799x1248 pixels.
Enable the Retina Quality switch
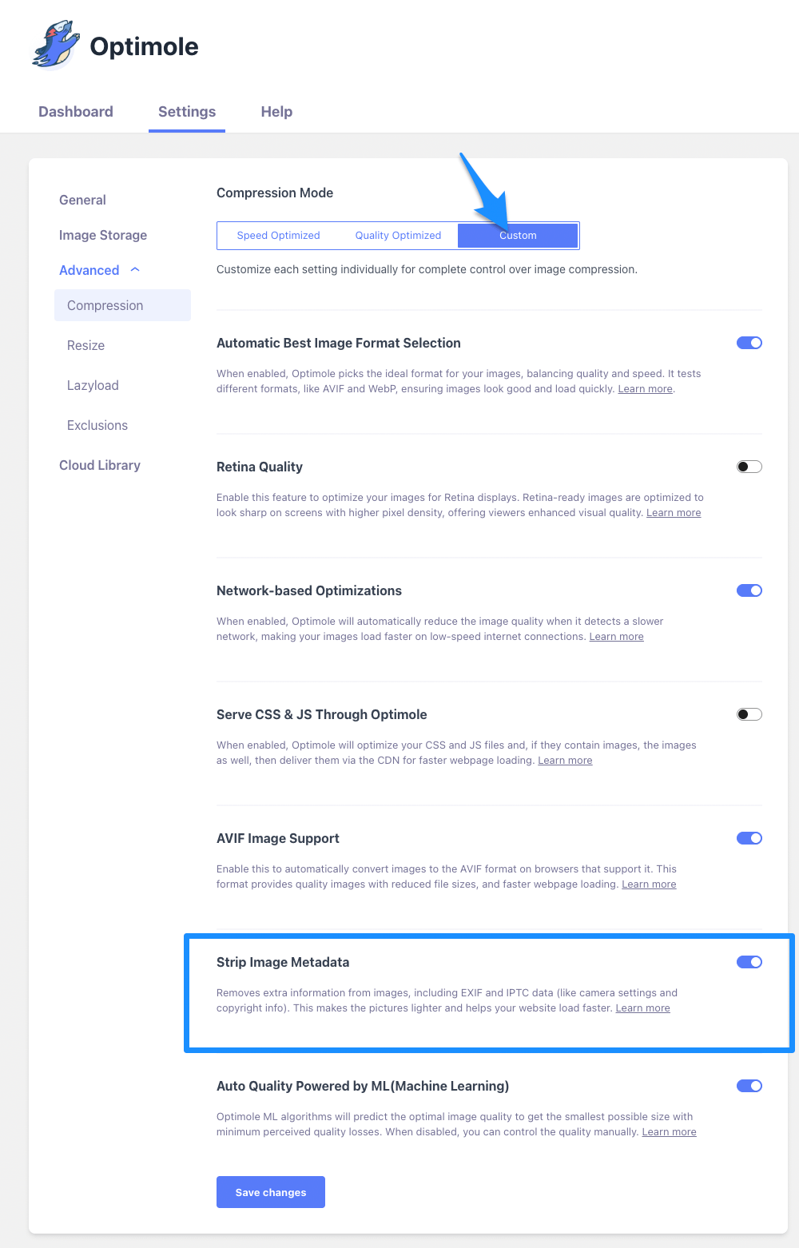point(749,467)
